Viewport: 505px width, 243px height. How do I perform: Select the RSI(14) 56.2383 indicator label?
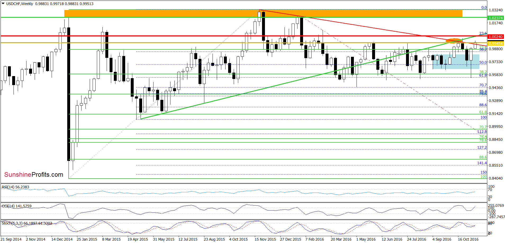15,187
